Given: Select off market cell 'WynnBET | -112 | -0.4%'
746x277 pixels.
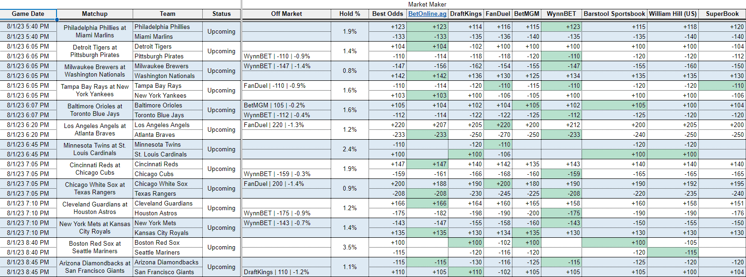Looking at the screenshot, I should 286,115.
